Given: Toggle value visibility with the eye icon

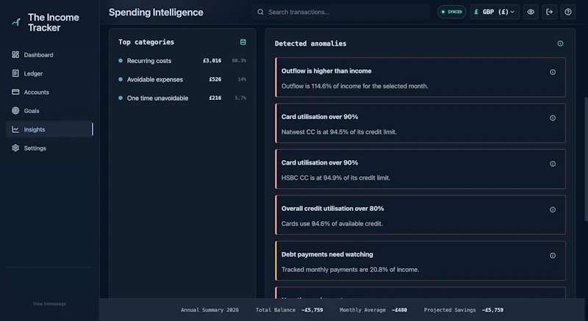Looking at the screenshot, I should click(531, 12).
